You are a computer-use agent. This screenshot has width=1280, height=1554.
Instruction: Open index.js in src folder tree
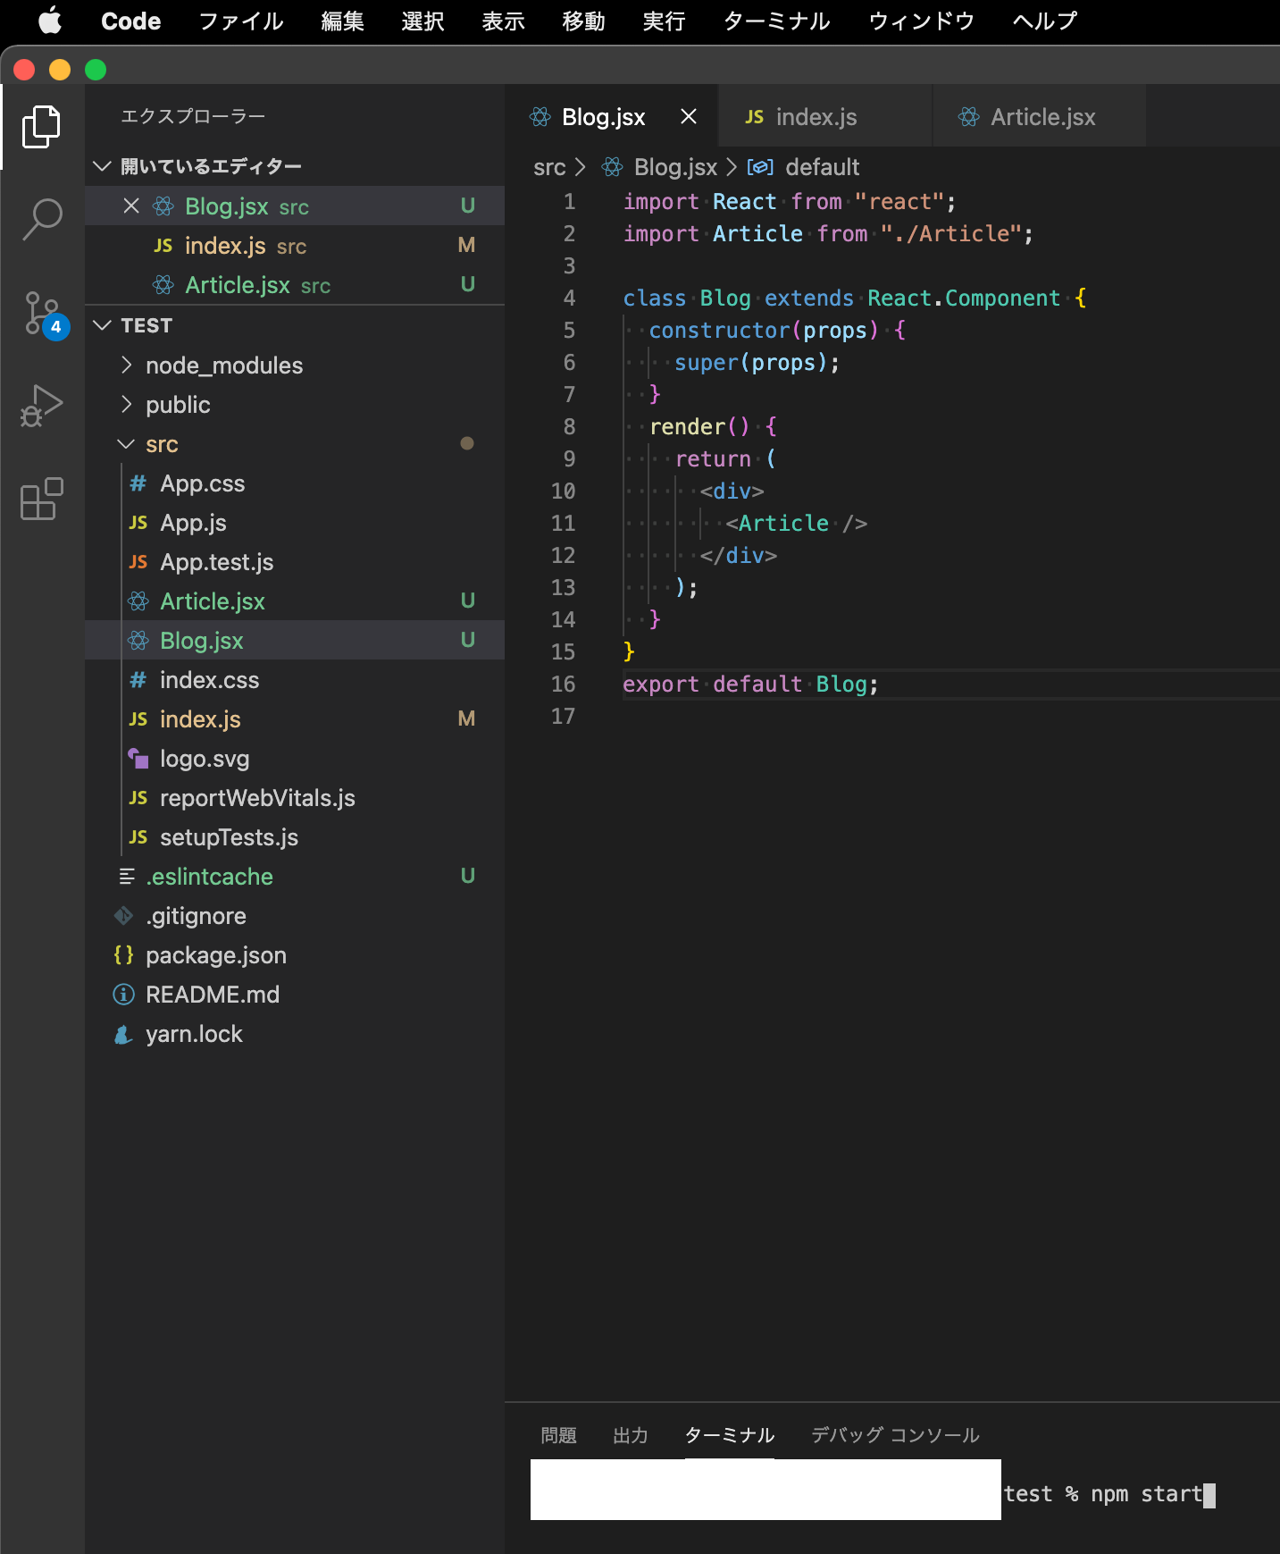click(x=295, y=719)
